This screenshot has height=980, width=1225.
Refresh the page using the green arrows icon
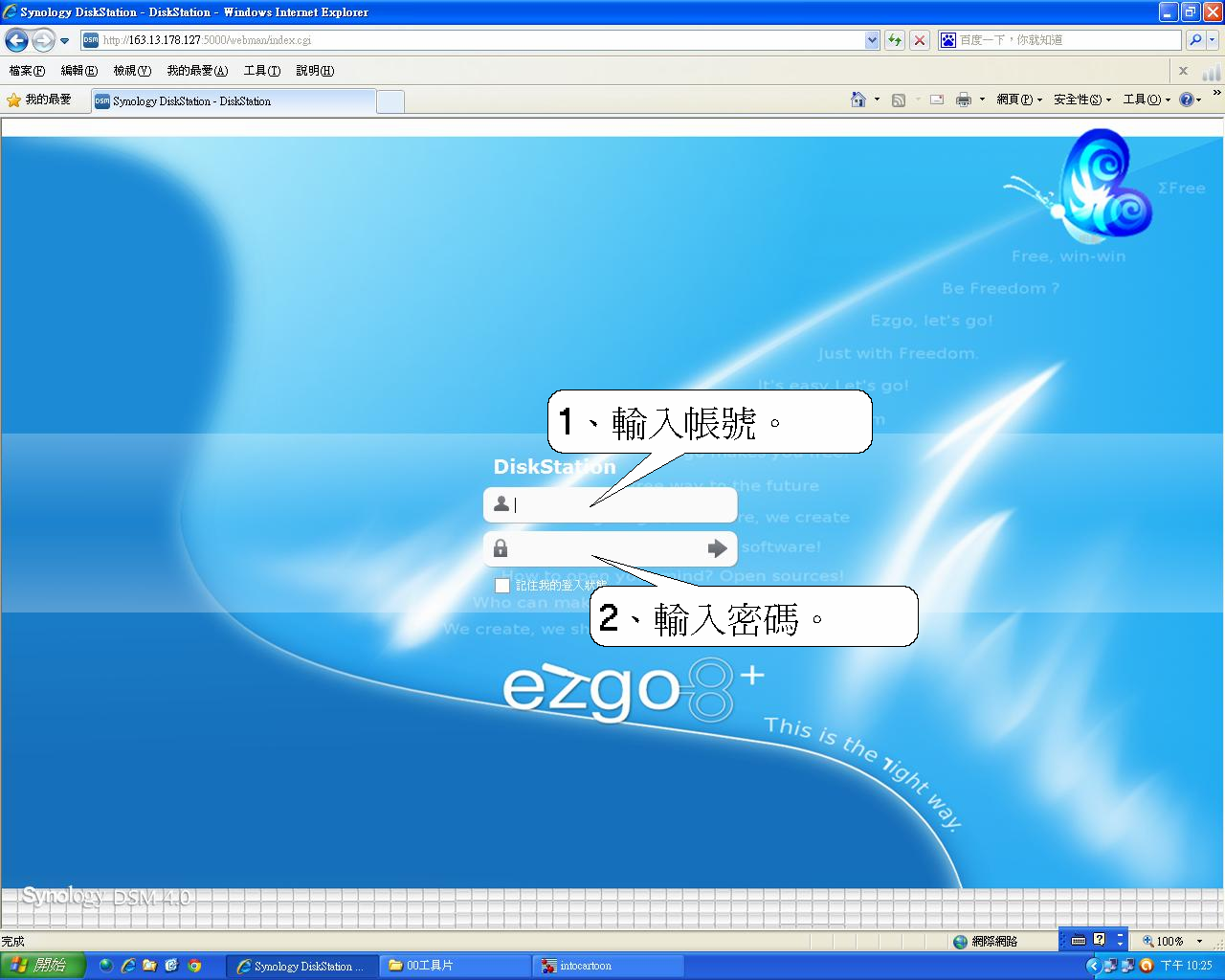895,40
